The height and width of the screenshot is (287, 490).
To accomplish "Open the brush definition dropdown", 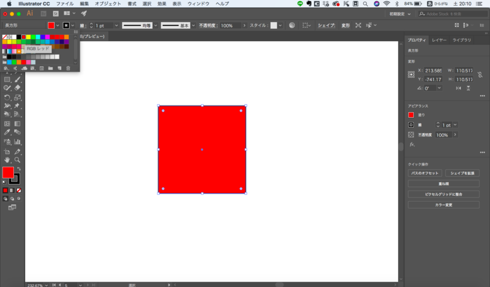I will click(x=194, y=25).
